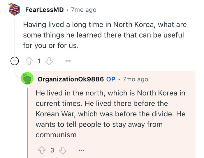204x158 pixels.
Task: Collapse the FearLessMD comment thread
Action: click(15, 61)
